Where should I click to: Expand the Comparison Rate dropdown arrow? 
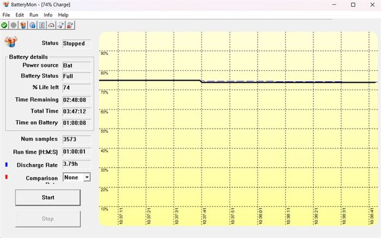pyautogui.click(x=87, y=177)
